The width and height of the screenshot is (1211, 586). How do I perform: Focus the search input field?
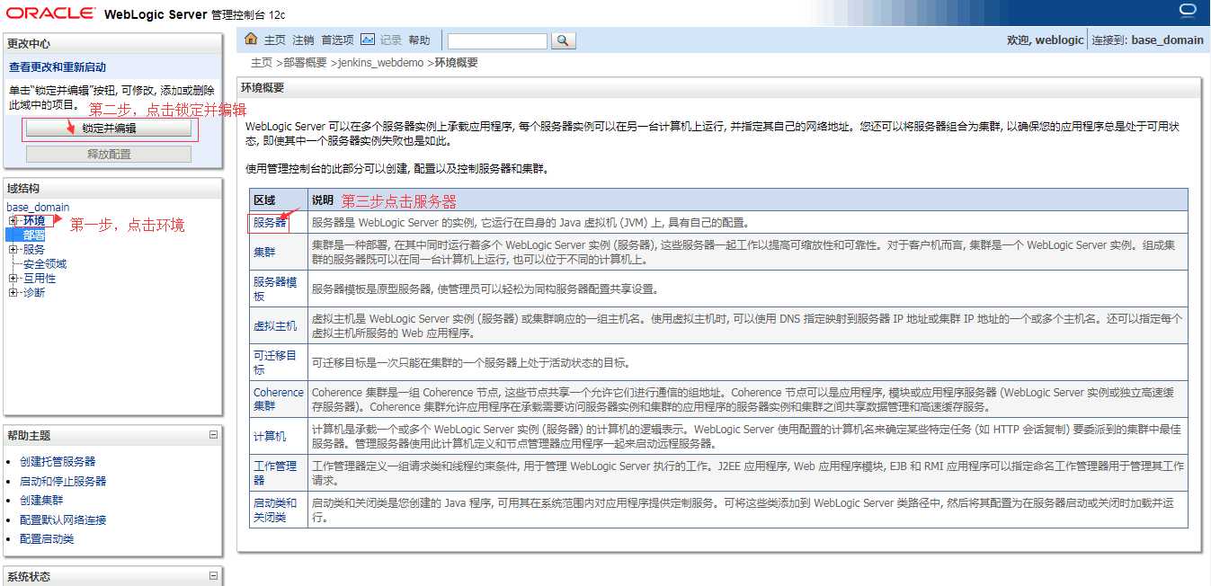(x=497, y=40)
